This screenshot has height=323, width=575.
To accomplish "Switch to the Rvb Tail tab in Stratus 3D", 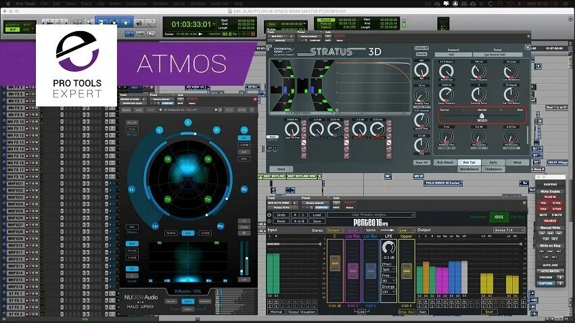I will coord(469,162).
